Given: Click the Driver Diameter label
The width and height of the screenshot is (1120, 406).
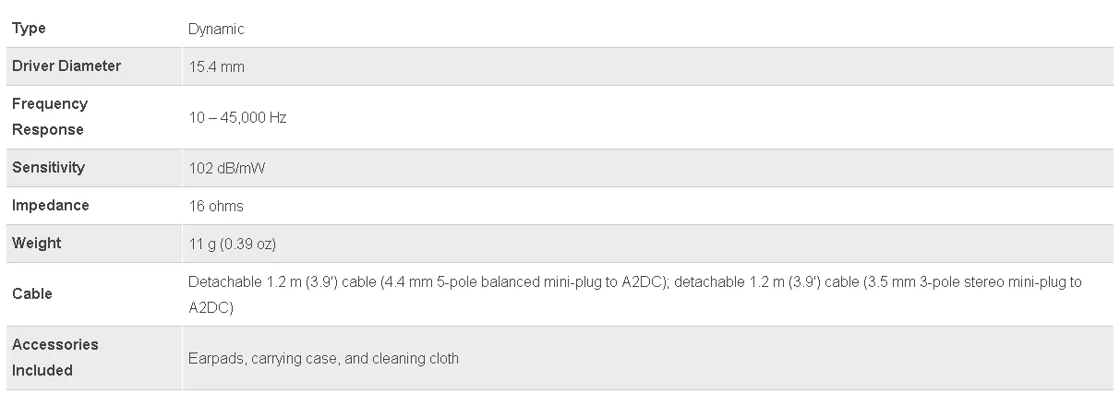Looking at the screenshot, I should click(66, 66).
